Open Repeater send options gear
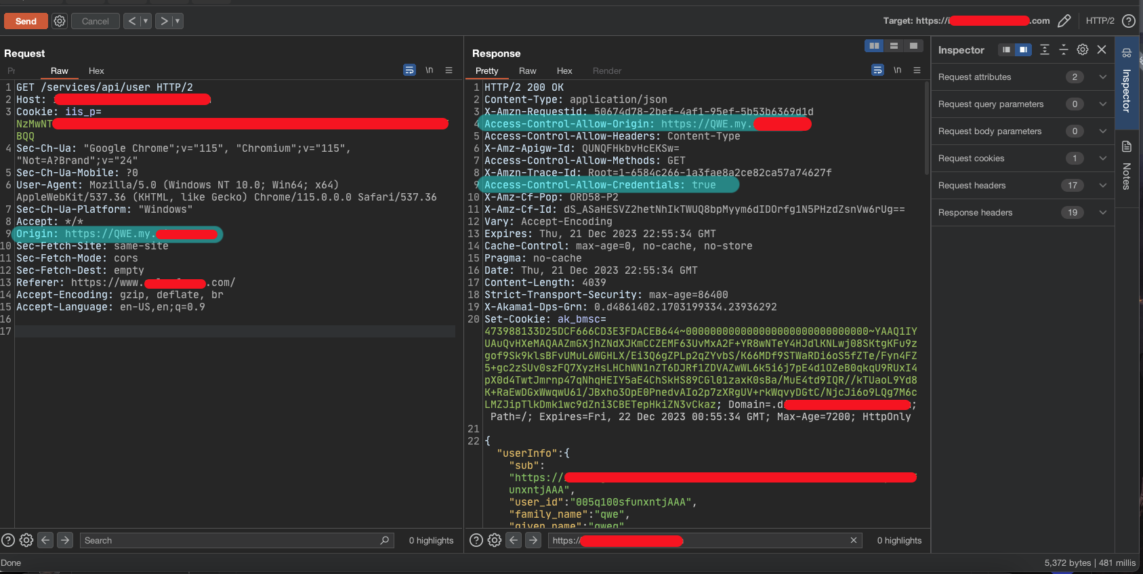 click(60, 21)
